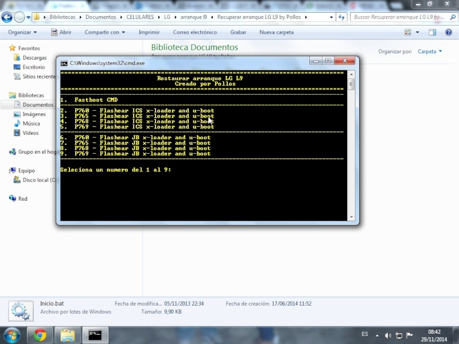Select Documentos library in the navigation pane
This screenshot has width=459, height=344.
coord(38,105)
